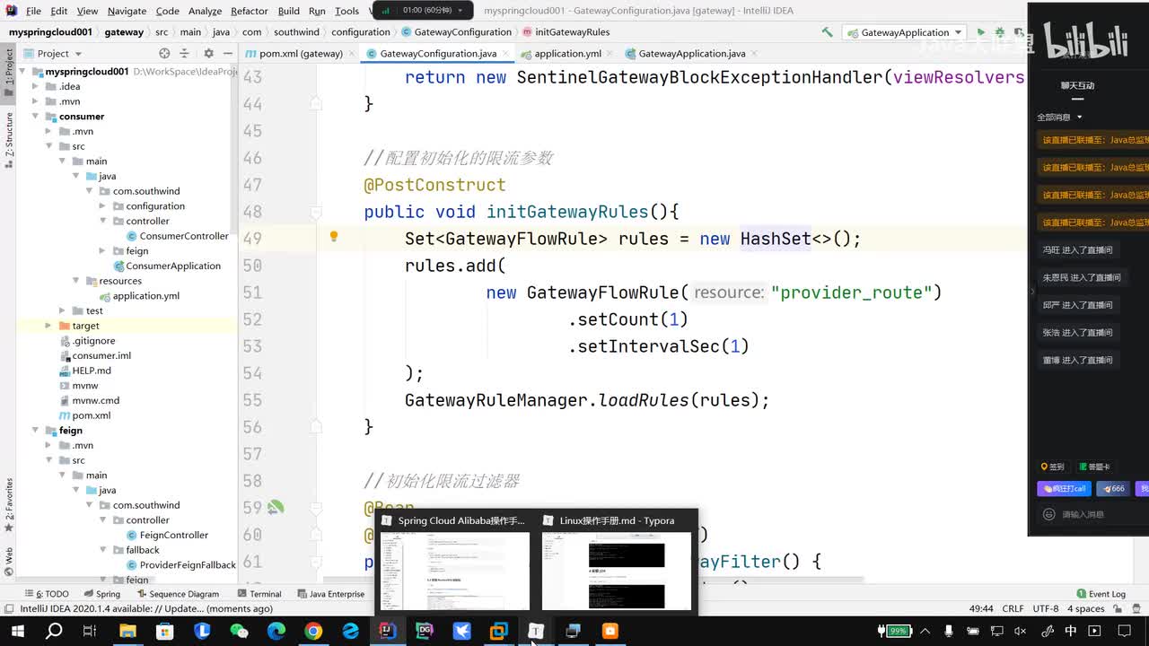Open the emoji picker in bilibili chat
Image resolution: width=1149 pixels, height=646 pixels.
1048,514
